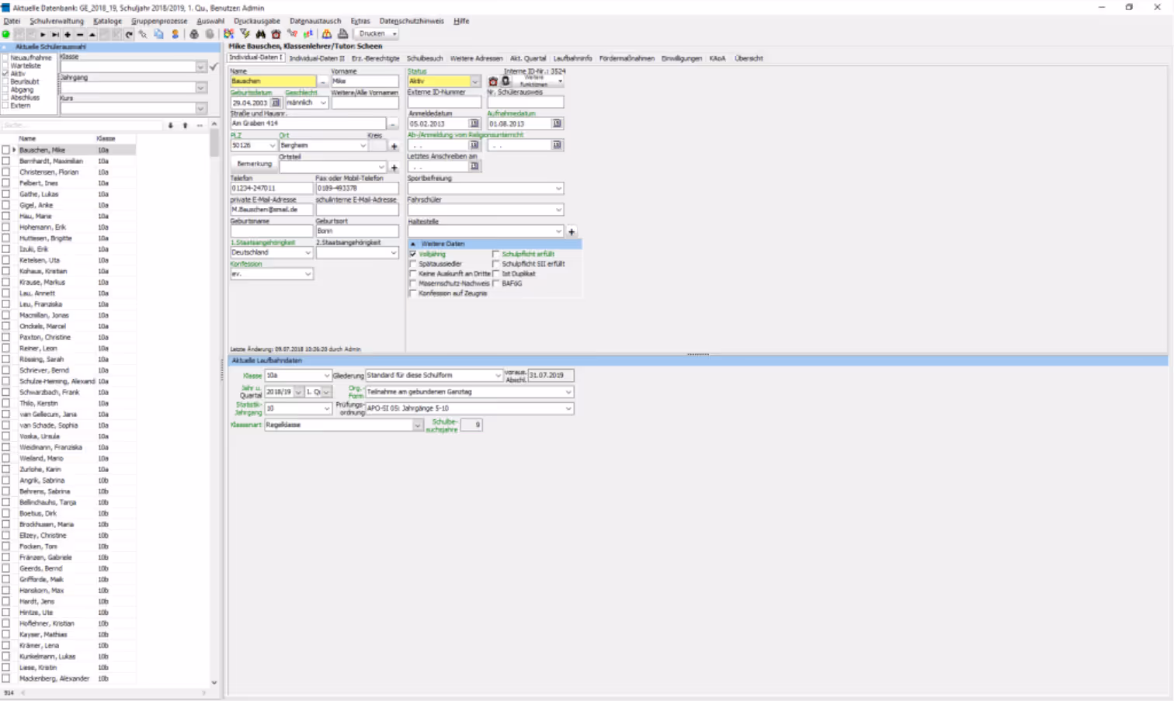Open the Geschlecht dropdown
This screenshot has width=1174, height=701.
tap(323, 102)
